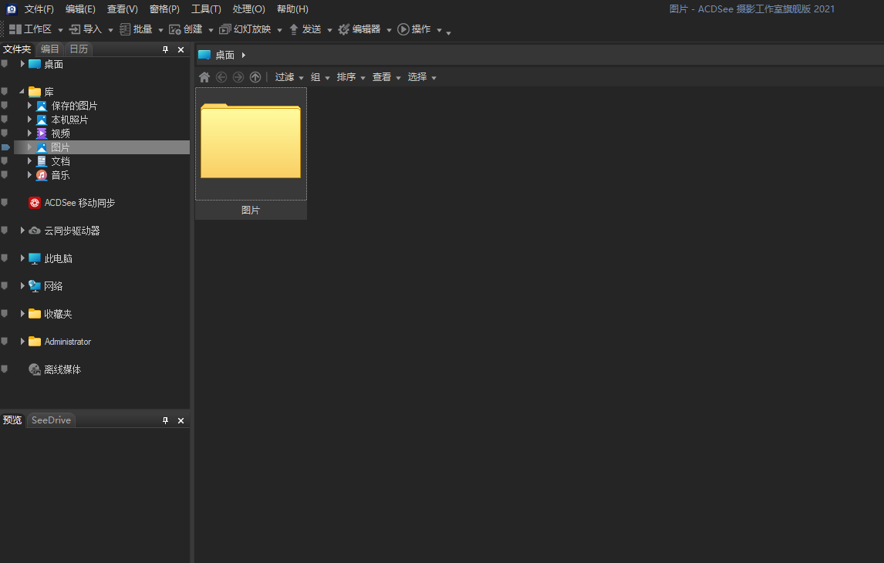This screenshot has height=563, width=884.
Task: Go up one folder level
Action: pyautogui.click(x=255, y=77)
